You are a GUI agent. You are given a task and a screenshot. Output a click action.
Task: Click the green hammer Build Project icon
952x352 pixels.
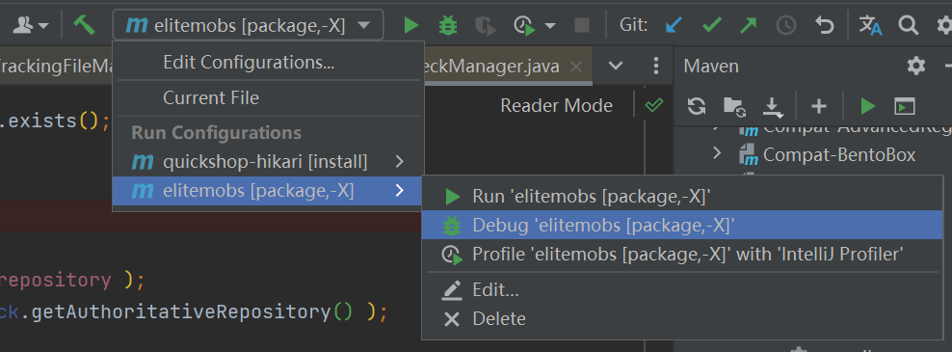pyautogui.click(x=85, y=25)
